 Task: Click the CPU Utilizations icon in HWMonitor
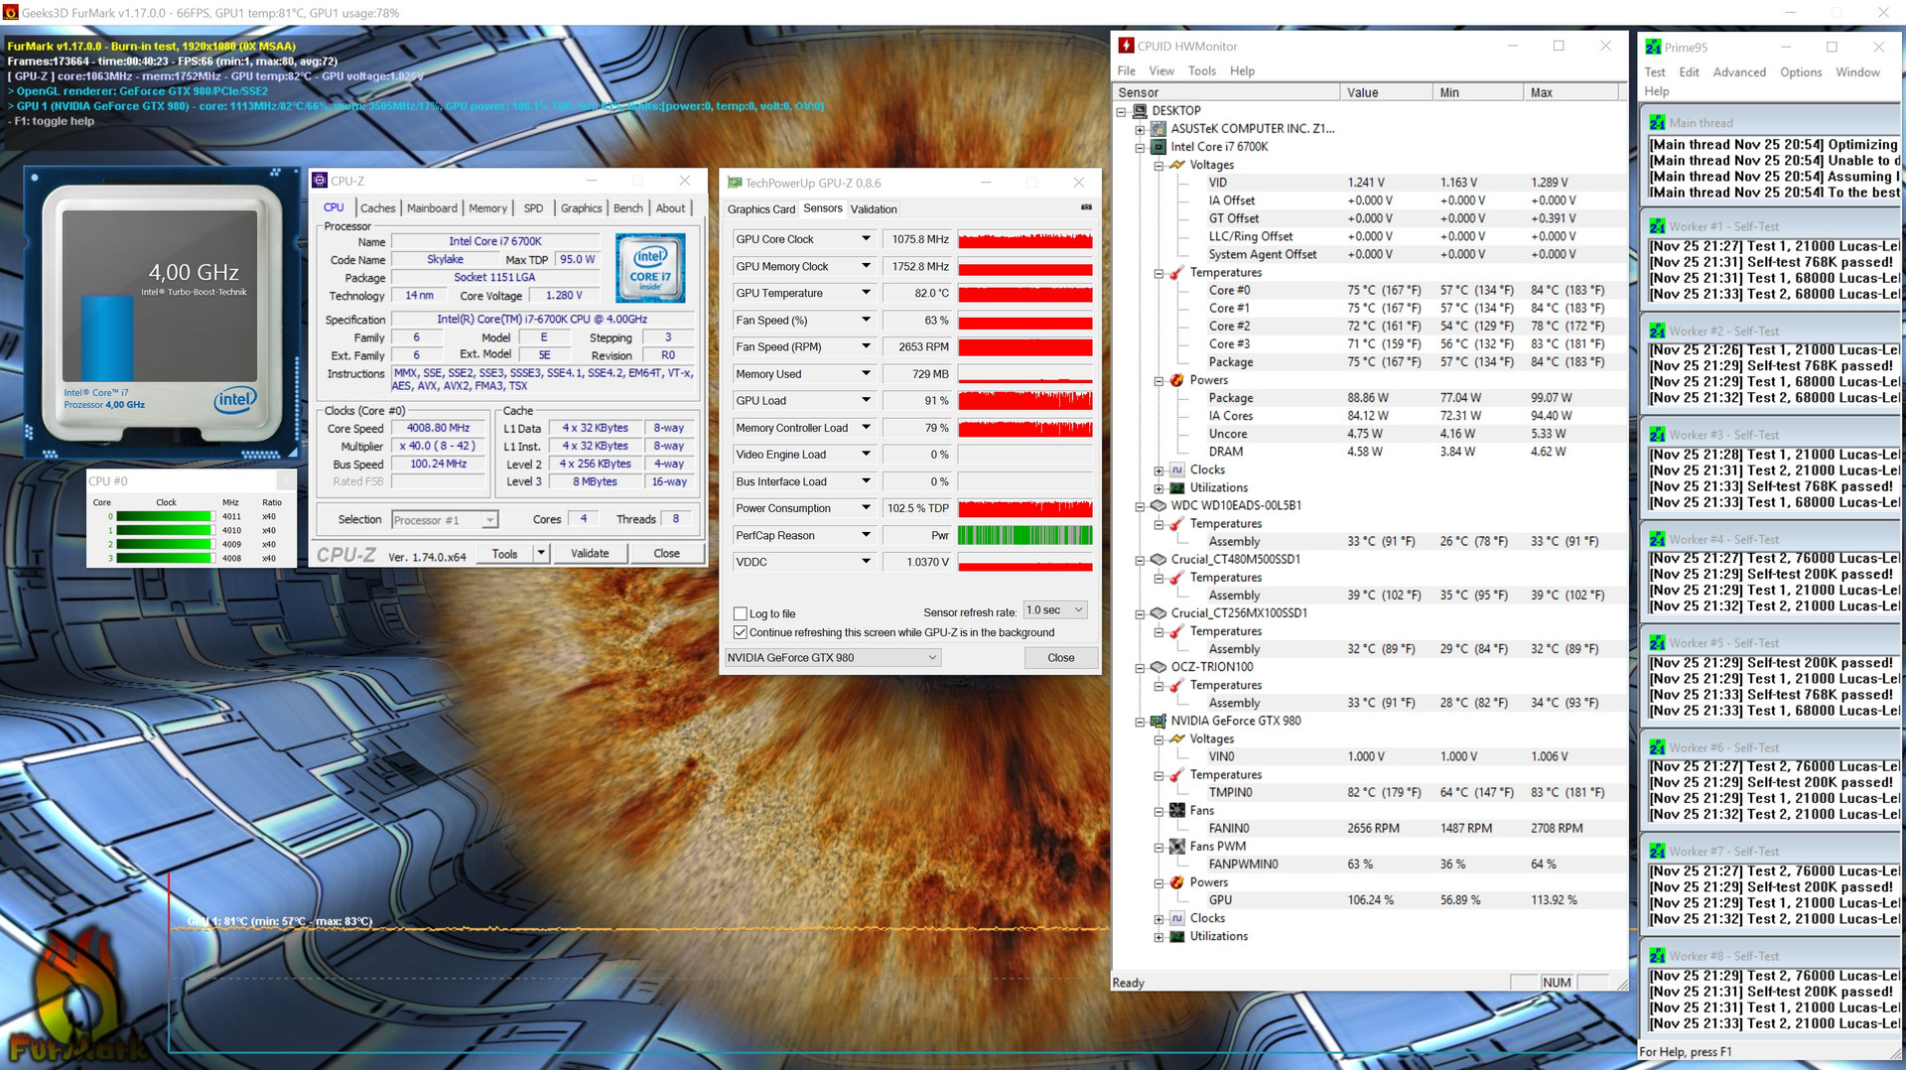pyautogui.click(x=1176, y=488)
